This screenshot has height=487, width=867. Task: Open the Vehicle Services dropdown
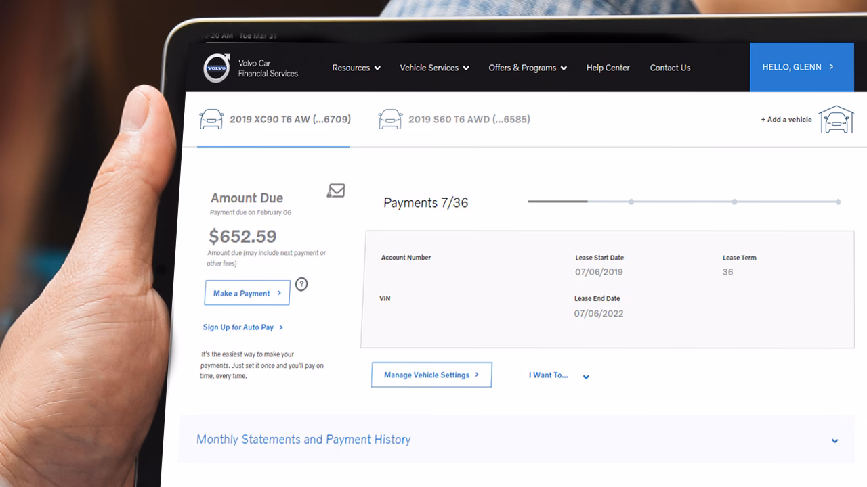(x=434, y=68)
